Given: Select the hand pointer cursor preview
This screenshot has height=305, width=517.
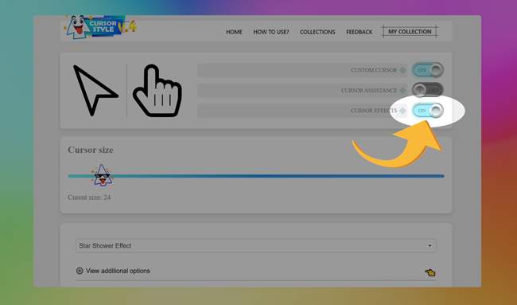Looking at the screenshot, I should coord(157,91).
